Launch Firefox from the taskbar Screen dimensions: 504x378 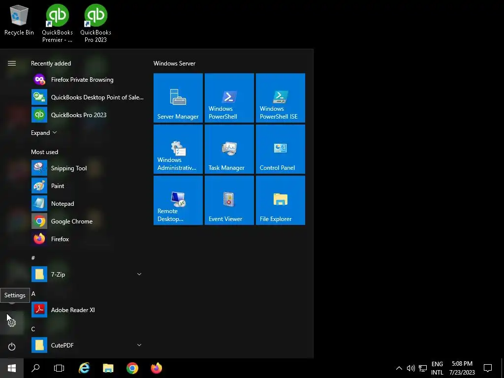pos(157,368)
